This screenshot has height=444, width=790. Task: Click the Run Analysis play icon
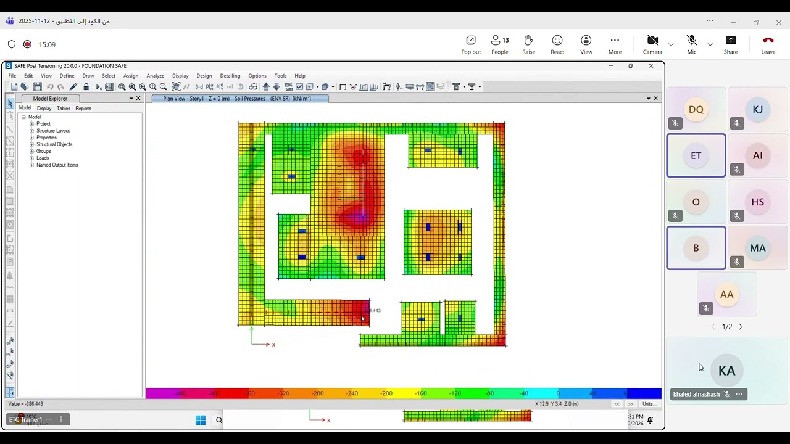click(x=99, y=87)
